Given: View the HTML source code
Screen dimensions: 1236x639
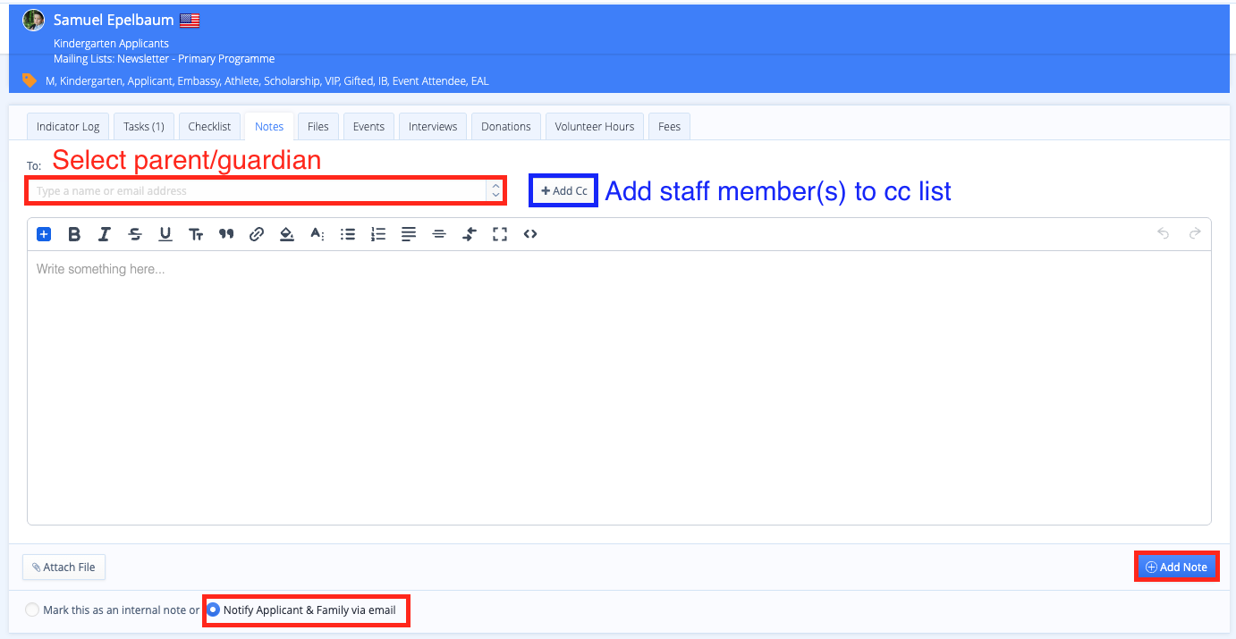Looking at the screenshot, I should pos(530,234).
